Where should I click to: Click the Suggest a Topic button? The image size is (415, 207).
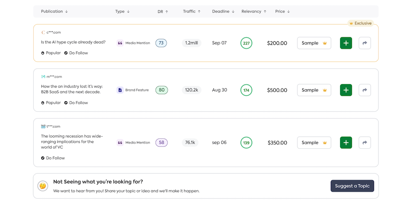coord(352,186)
